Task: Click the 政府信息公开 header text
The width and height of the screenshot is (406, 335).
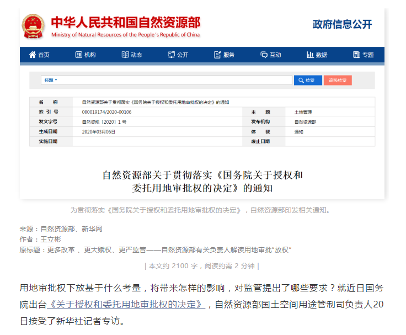Action: point(342,24)
